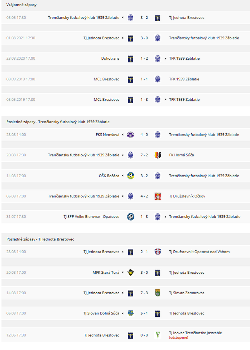Open the 0 - 0 result marked odstúpené
Viewport: 250px width, 350px height.
[144, 335]
